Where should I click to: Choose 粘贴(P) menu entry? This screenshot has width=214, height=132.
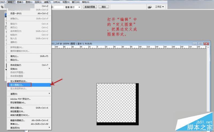pyautogui.click(x=29, y=35)
